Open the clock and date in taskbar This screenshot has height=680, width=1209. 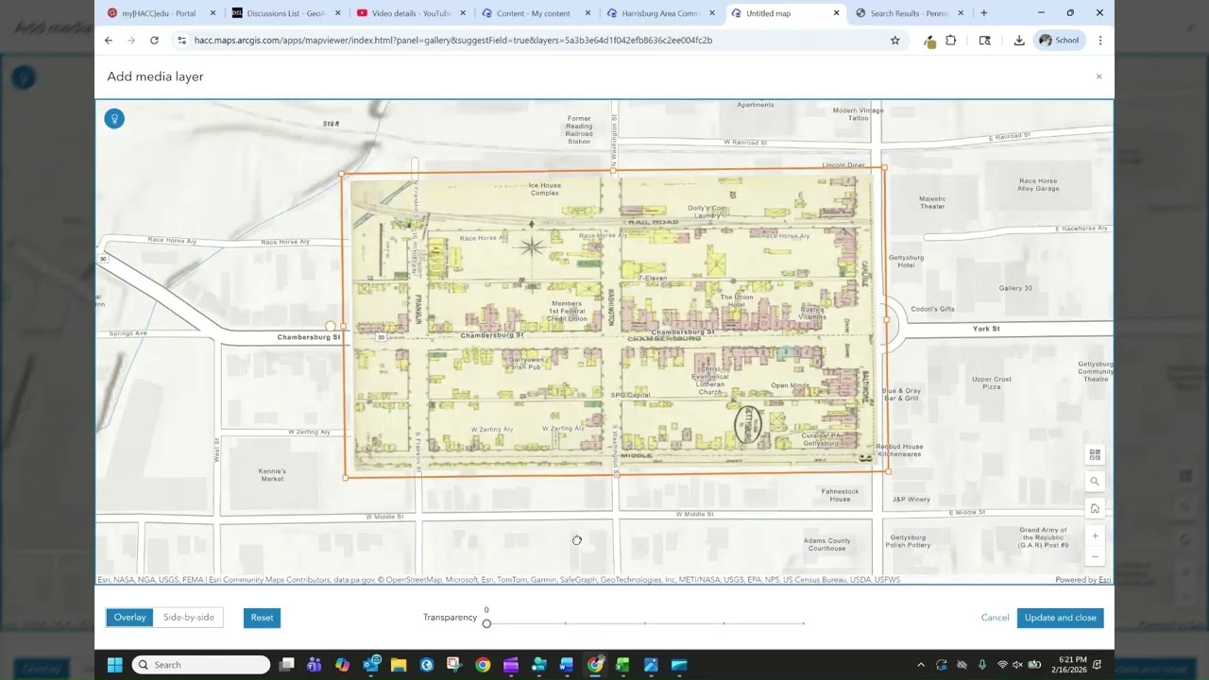click(1073, 665)
